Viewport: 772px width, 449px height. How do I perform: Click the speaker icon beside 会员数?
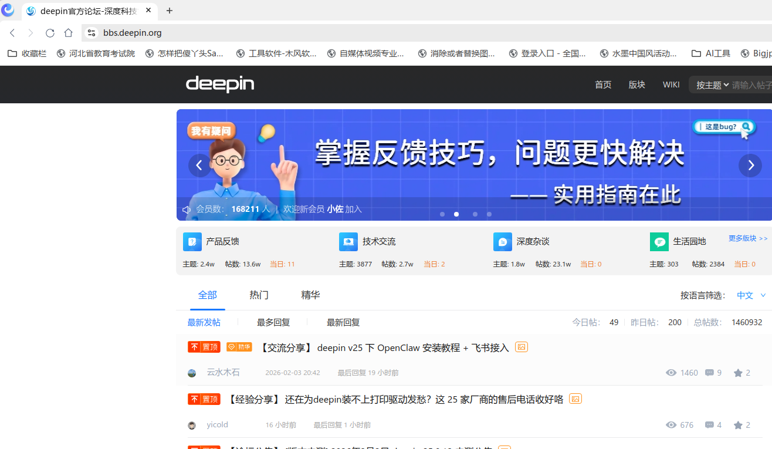point(187,210)
